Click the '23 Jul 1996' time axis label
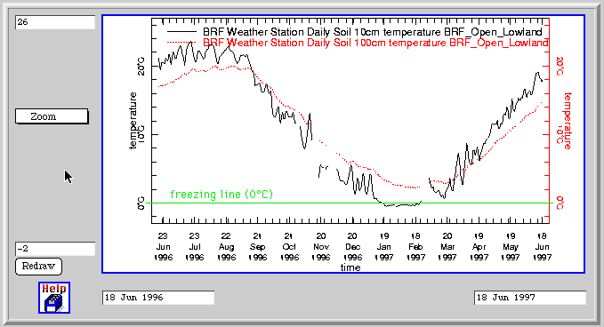The height and width of the screenshot is (327, 604). (195, 247)
